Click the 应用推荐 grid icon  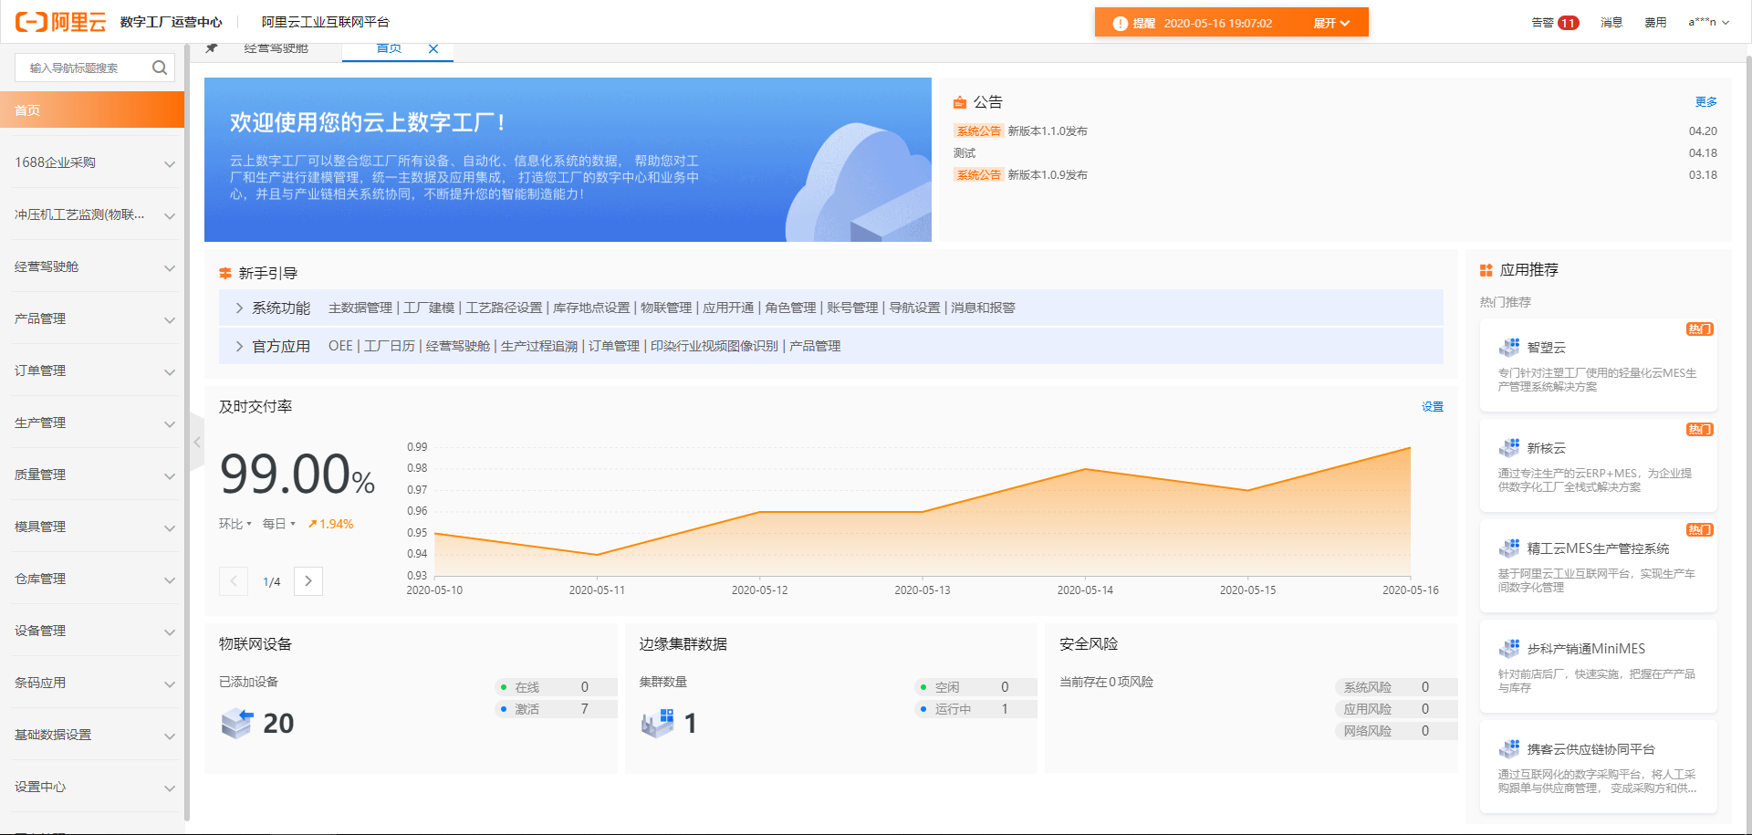1486,270
